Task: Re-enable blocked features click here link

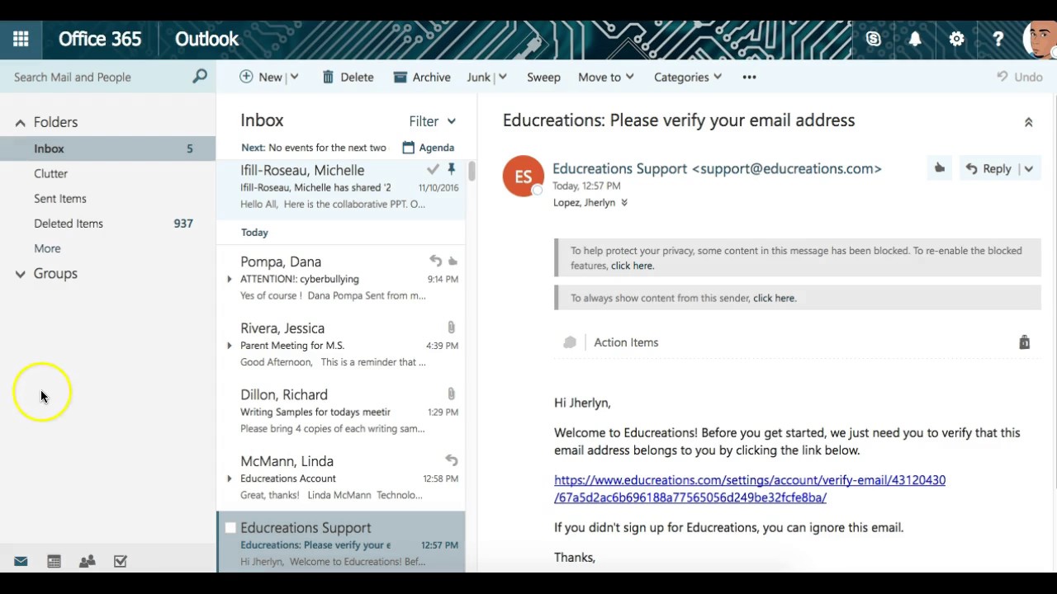Action: [x=633, y=266]
